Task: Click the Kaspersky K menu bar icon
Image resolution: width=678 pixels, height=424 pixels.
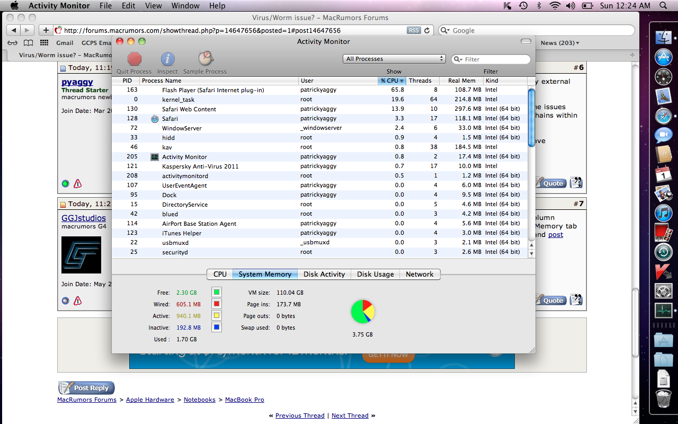Action: coord(507,6)
